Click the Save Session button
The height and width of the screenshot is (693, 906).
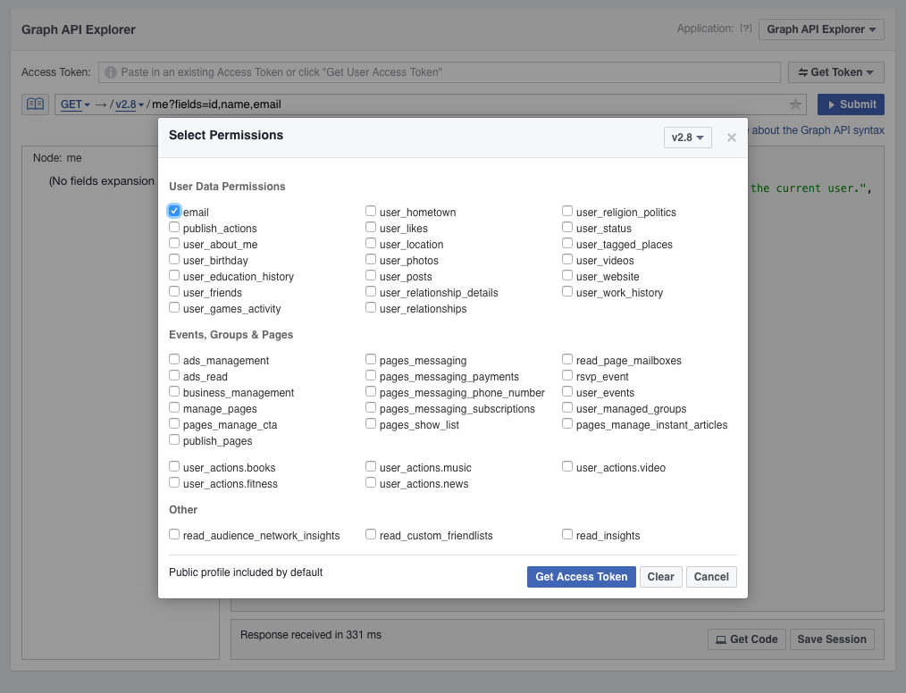[832, 639]
